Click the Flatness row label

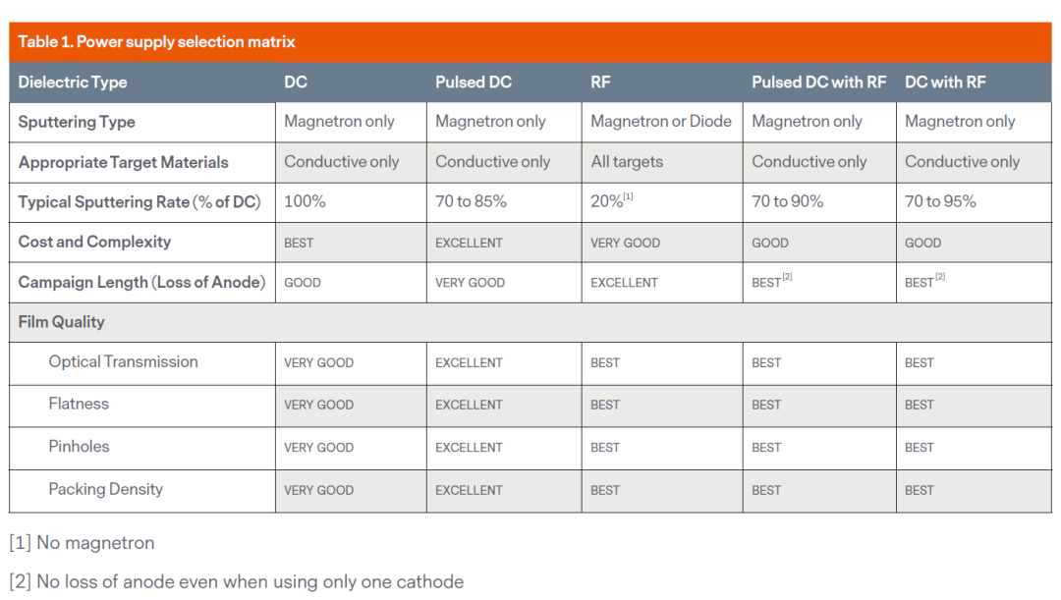point(79,404)
